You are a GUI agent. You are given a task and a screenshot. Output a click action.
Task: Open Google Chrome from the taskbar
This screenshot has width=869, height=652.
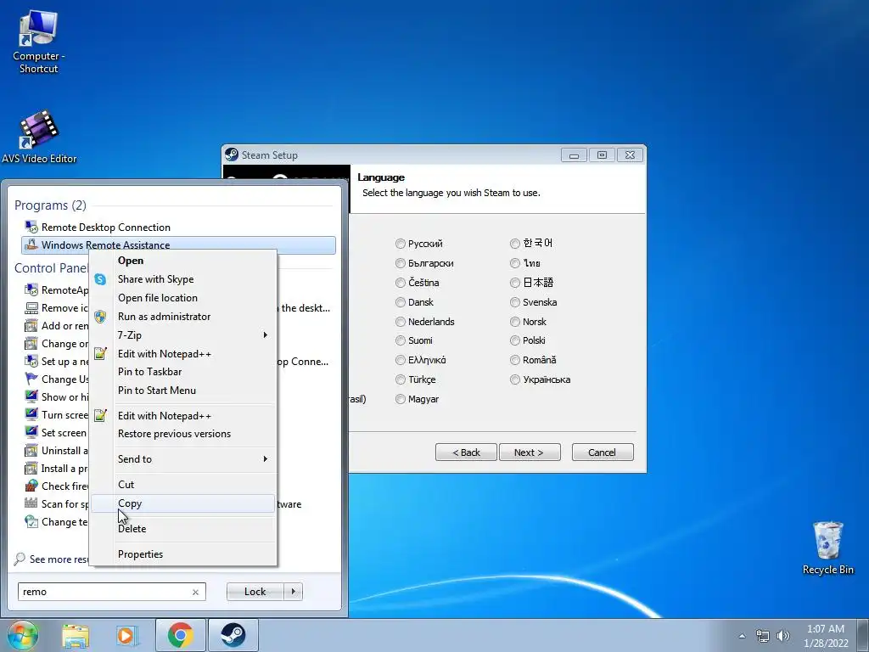(x=181, y=635)
